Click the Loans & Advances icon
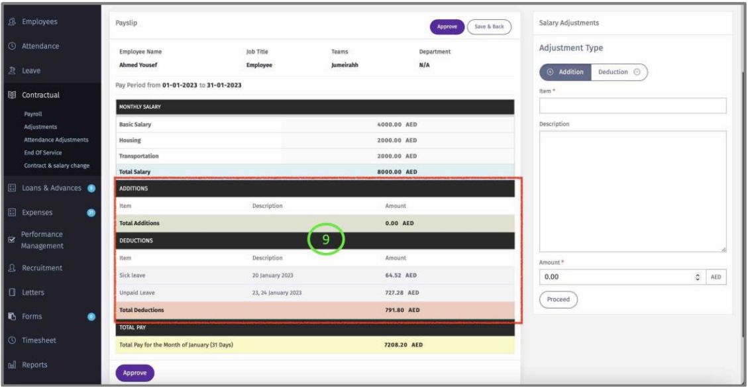Image resolution: width=748 pixels, height=388 pixels. tap(12, 188)
